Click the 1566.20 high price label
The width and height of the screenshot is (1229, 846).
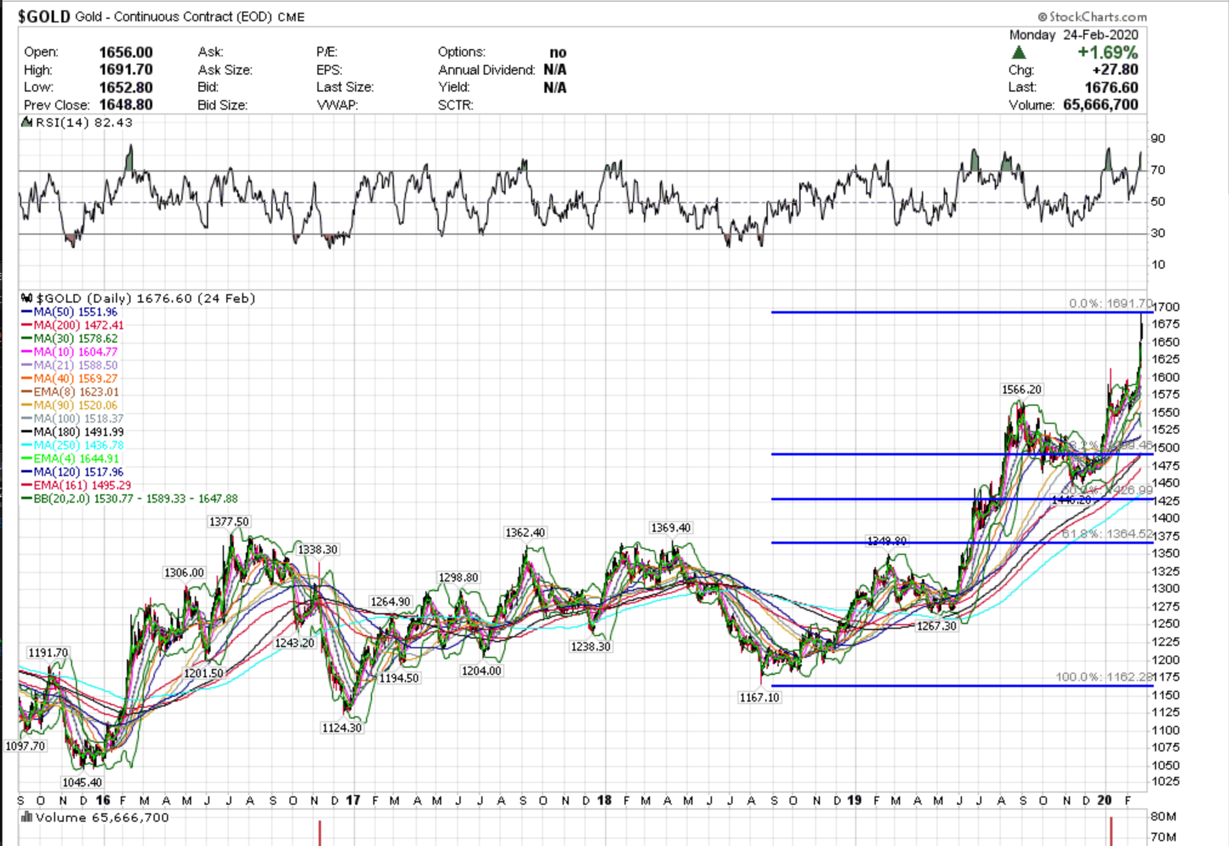[x=1021, y=390]
